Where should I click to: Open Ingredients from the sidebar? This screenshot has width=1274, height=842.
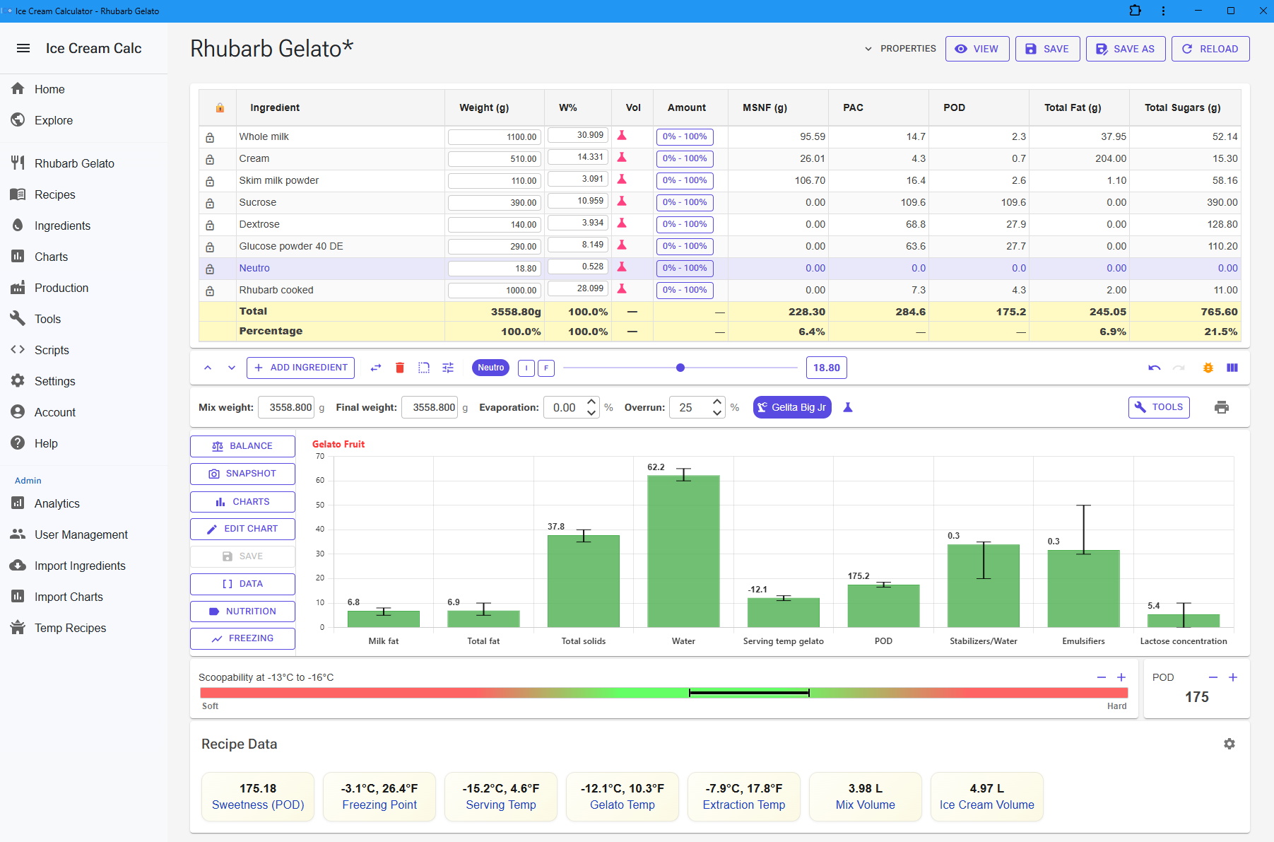62,226
